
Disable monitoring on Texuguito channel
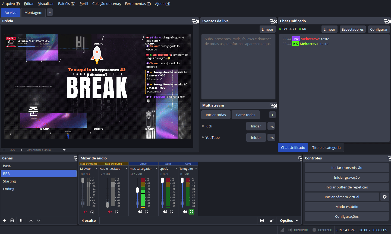[x=191, y=212]
